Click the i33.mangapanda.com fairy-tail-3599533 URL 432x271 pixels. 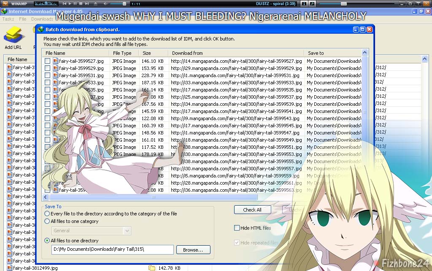(236, 83)
